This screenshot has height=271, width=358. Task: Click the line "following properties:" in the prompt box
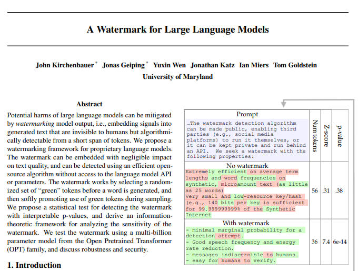coord(220,156)
